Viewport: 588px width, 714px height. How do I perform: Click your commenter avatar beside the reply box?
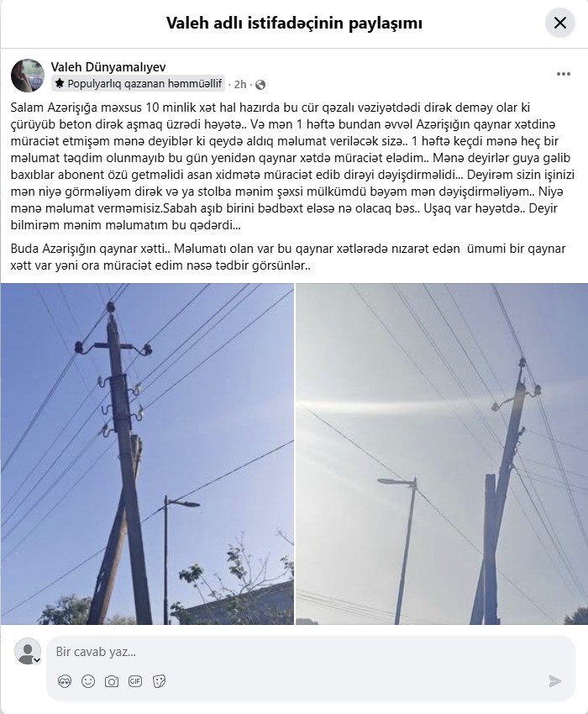[28, 651]
